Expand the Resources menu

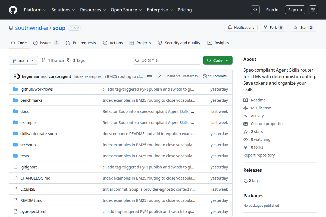click(x=93, y=10)
